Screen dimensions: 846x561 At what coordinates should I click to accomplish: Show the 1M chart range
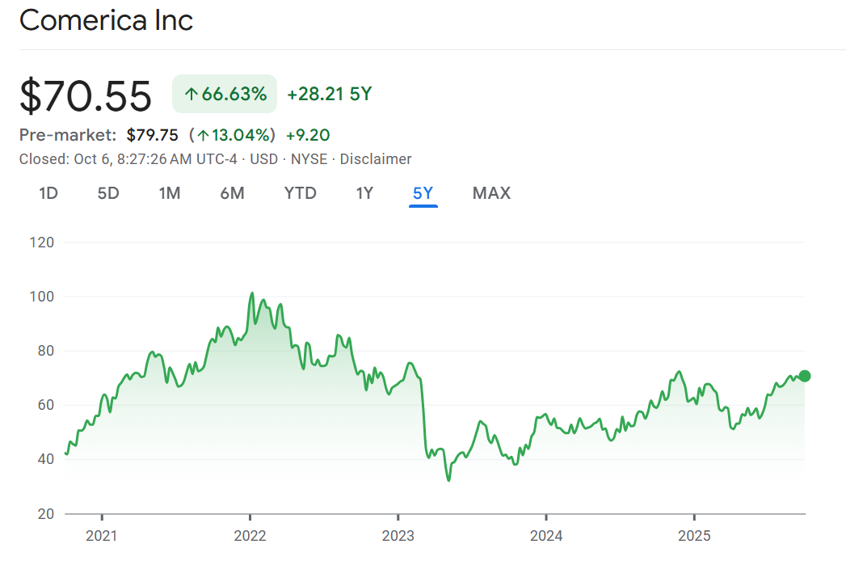pyautogui.click(x=169, y=193)
